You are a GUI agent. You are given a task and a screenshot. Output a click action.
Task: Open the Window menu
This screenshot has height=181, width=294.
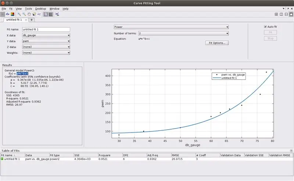pyautogui.click(x=54, y=8)
